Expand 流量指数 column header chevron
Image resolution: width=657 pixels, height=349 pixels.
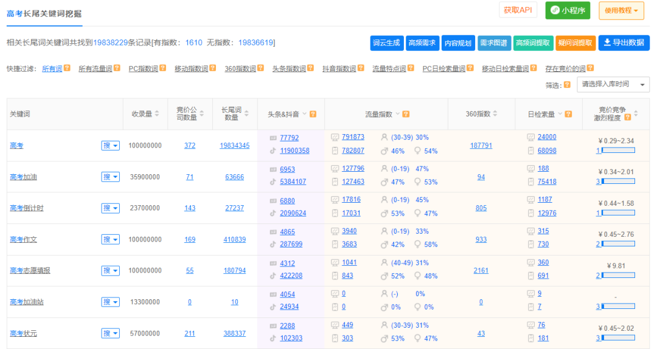coord(397,114)
